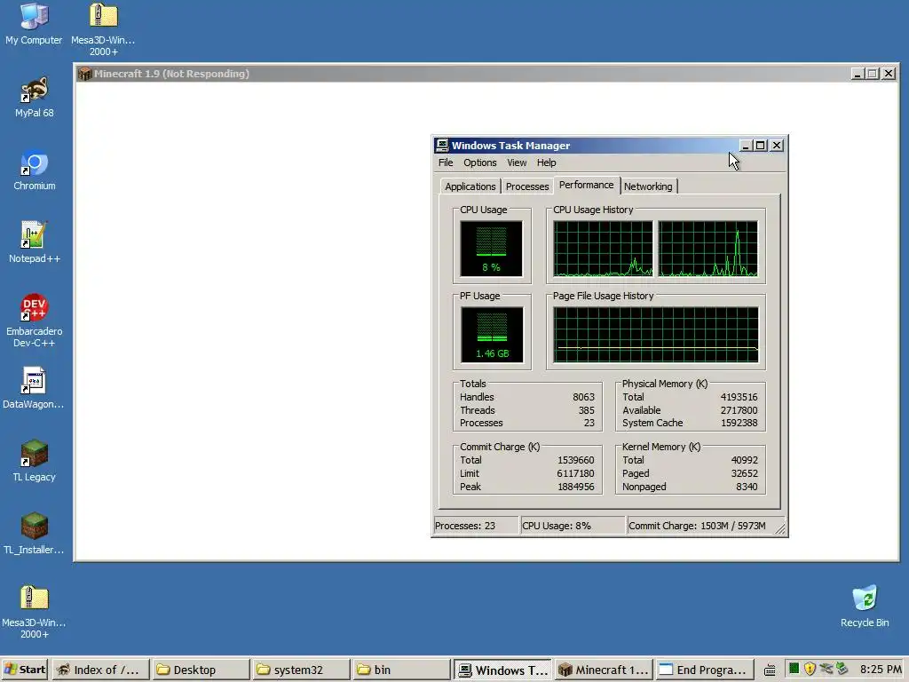Select the MyPal 68 desktop shortcut
The height and width of the screenshot is (682, 909).
pos(35,96)
